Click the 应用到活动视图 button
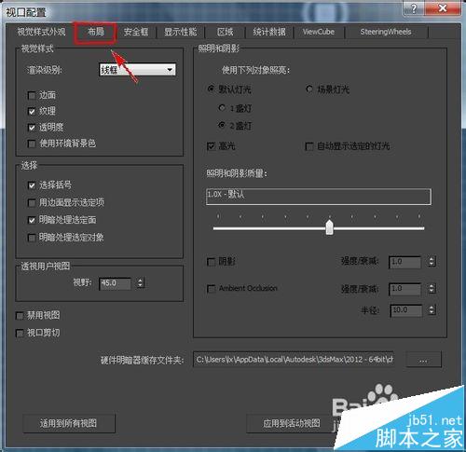This screenshot has width=466, height=452. point(291,423)
